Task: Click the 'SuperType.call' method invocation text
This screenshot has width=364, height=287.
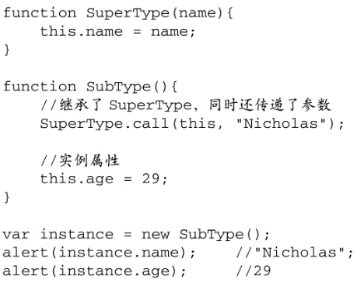Action: (x=105, y=123)
